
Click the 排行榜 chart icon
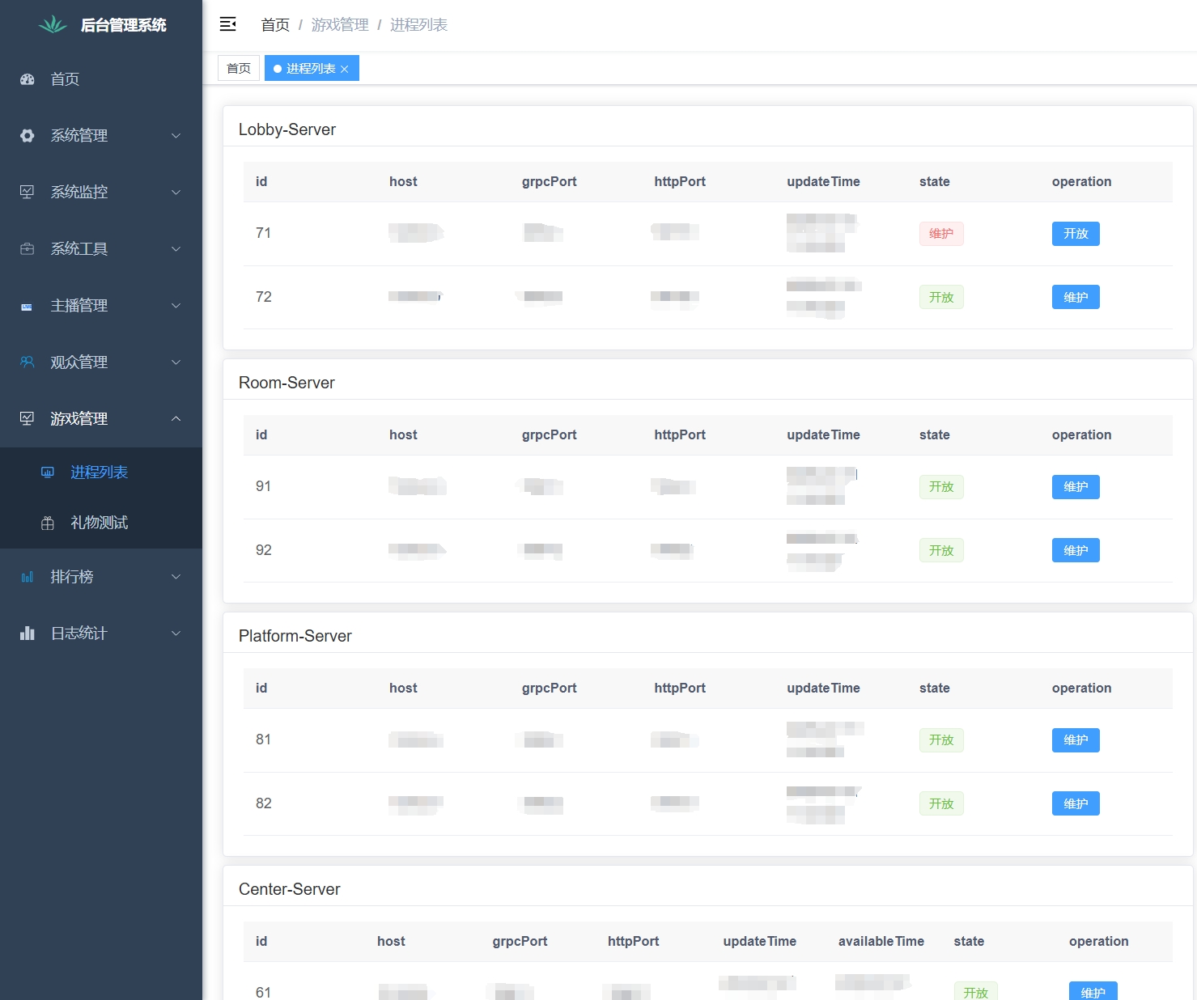coord(28,577)
